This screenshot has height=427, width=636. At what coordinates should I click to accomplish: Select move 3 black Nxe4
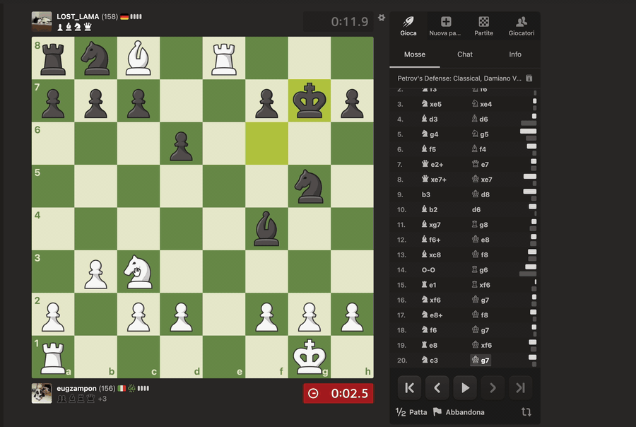482,104
